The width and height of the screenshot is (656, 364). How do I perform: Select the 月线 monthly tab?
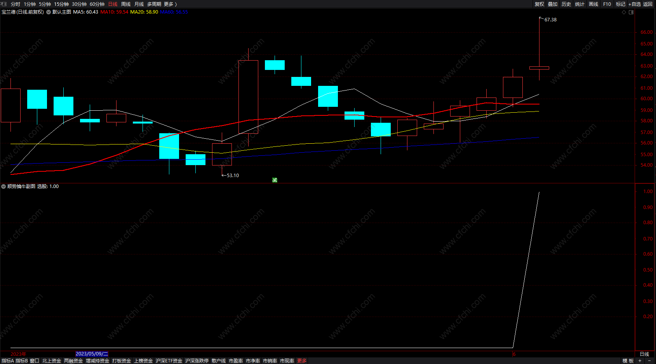click(139, 4)
